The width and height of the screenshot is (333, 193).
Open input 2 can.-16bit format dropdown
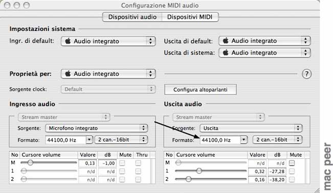point(121,140)
